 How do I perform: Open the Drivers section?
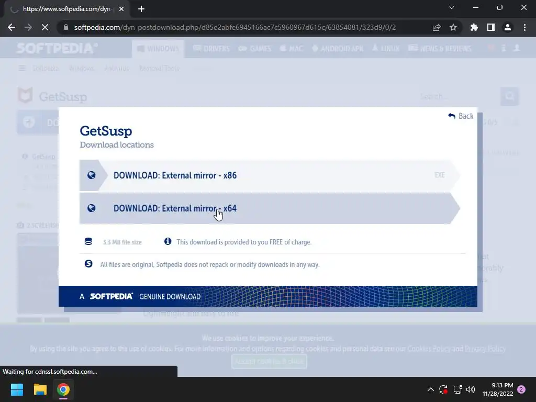[x=211, y=49]
